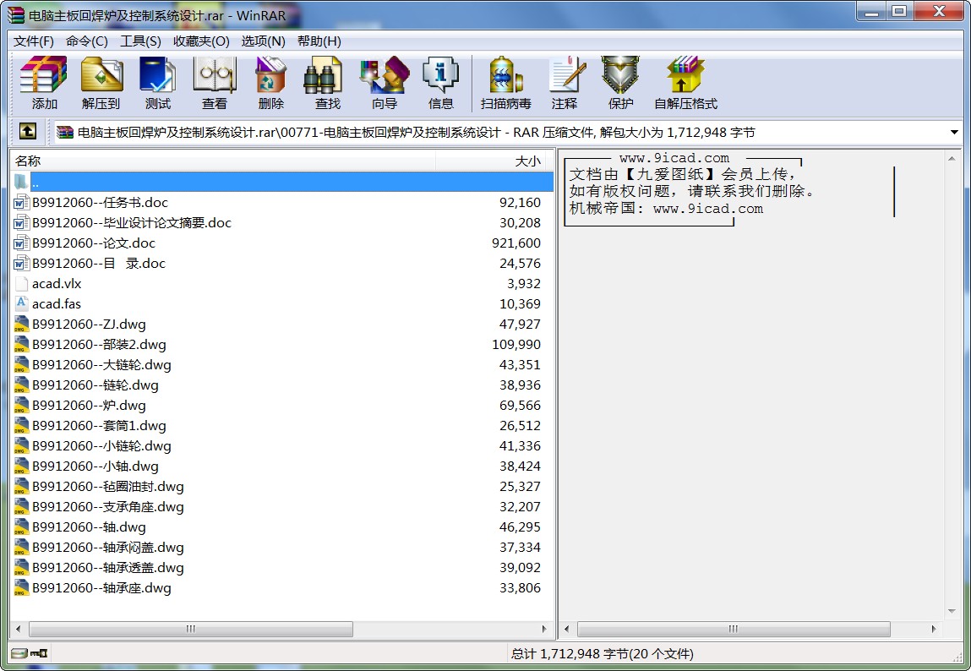Select B9912060--目 录.doc file
Viewport: 971px width, 671px height.
tap(99, 264)
